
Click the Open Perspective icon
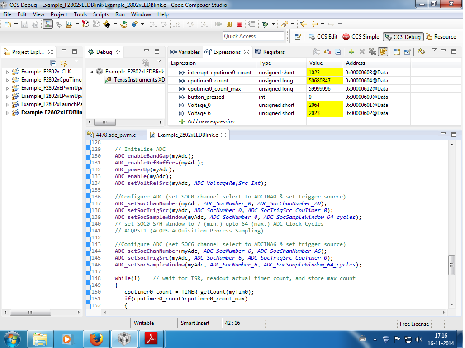click(298, 37)
